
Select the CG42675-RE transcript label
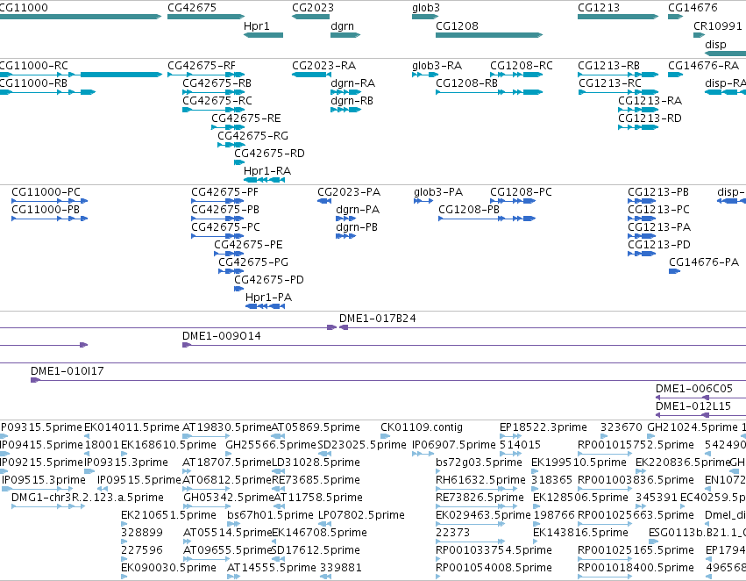tap(246, 118)
